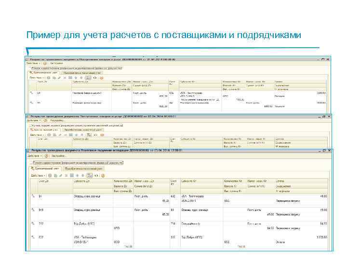Add entry icon in middle goods receipt window toolbar
The width and height of the screenshot is (347, 260).
pyautogui.click(x=49, y=135)
